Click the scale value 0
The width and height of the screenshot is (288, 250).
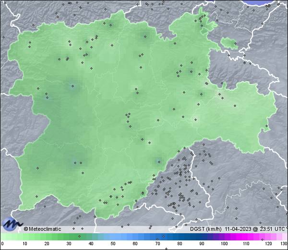coord(2,244)
